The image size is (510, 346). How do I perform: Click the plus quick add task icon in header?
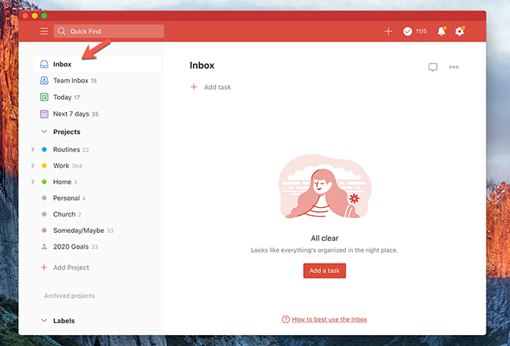pyautogui.click(x=388, y=31)
